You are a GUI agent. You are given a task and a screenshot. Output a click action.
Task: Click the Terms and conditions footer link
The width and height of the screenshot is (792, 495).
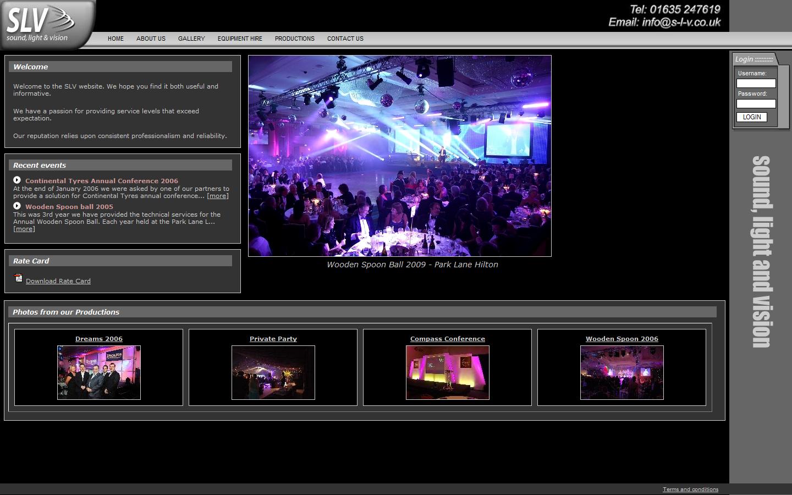pos(690,489)
